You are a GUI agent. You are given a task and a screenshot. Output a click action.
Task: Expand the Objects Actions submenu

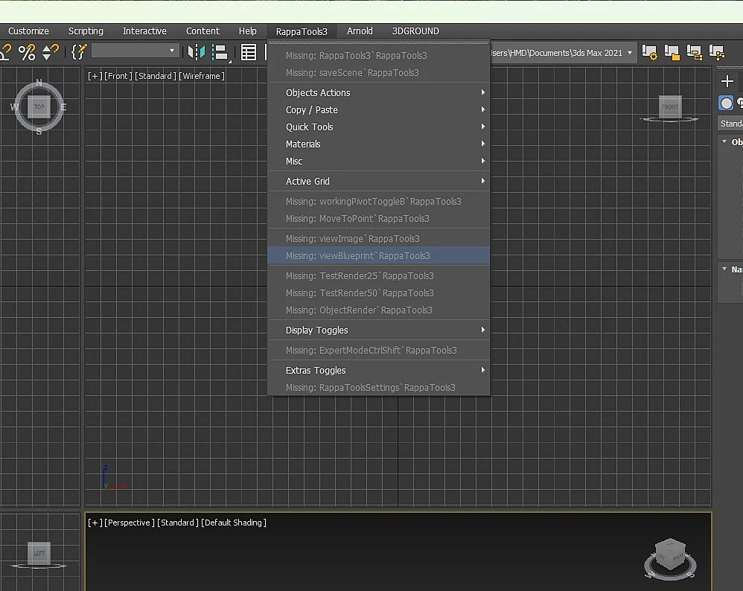(x=379, y=92)
